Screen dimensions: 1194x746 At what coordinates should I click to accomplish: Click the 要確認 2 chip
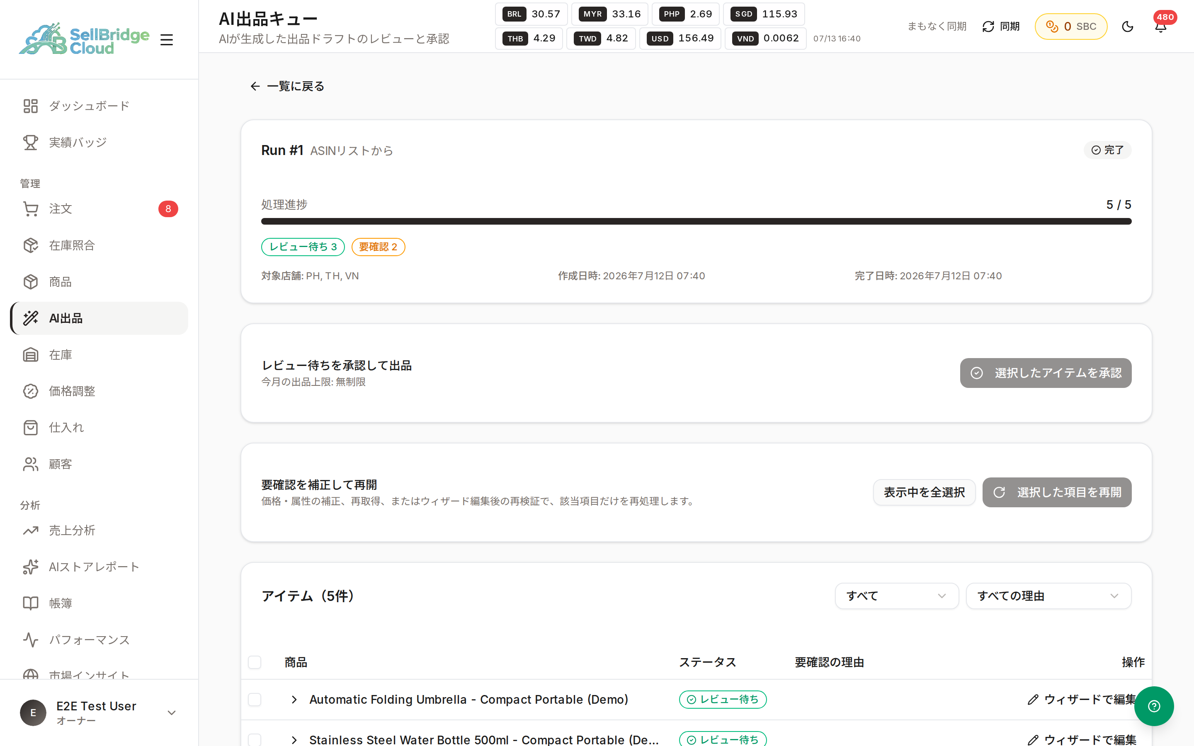click(378, 247)
